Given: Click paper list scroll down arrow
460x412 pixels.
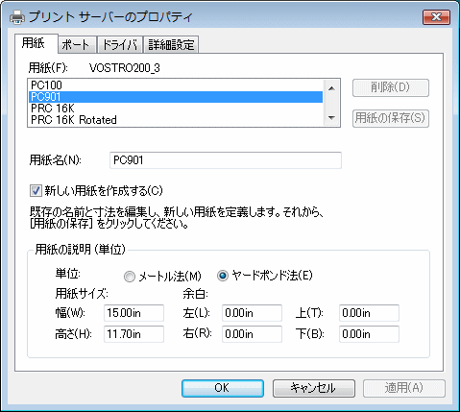Looking at the screenshot, I should tap(331, 118).
